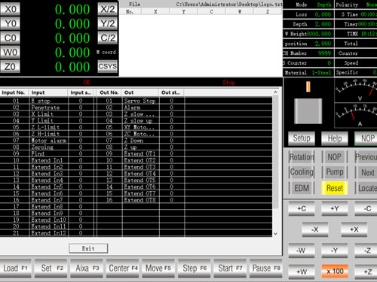This screenshot has width=377, height=282.
Task: Click the file list X column header
Action: click(x=155, y=11)
